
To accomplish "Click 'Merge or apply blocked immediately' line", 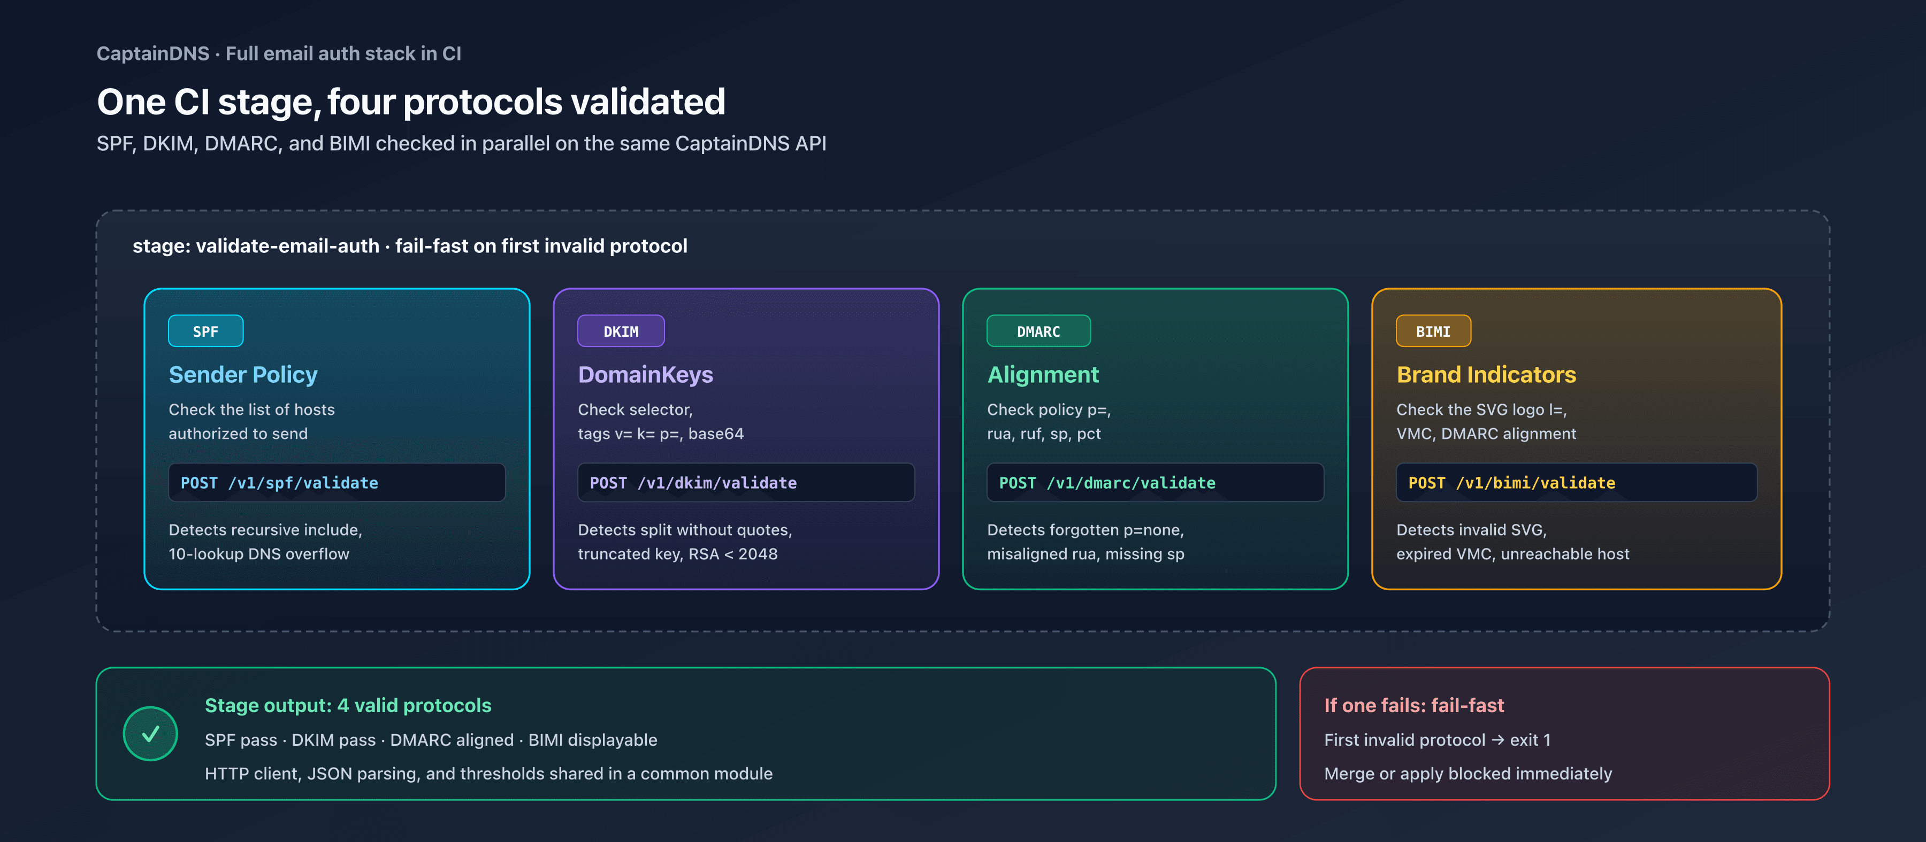I will tap(1468, 773).
